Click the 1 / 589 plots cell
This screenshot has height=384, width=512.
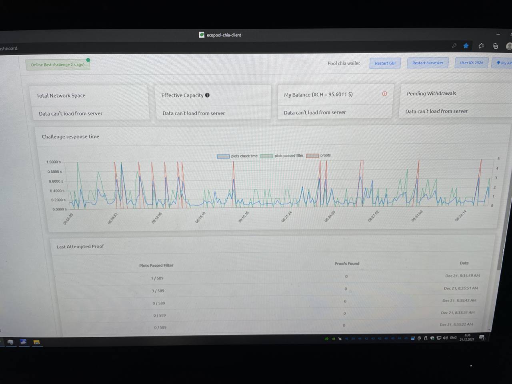point(157,278)
